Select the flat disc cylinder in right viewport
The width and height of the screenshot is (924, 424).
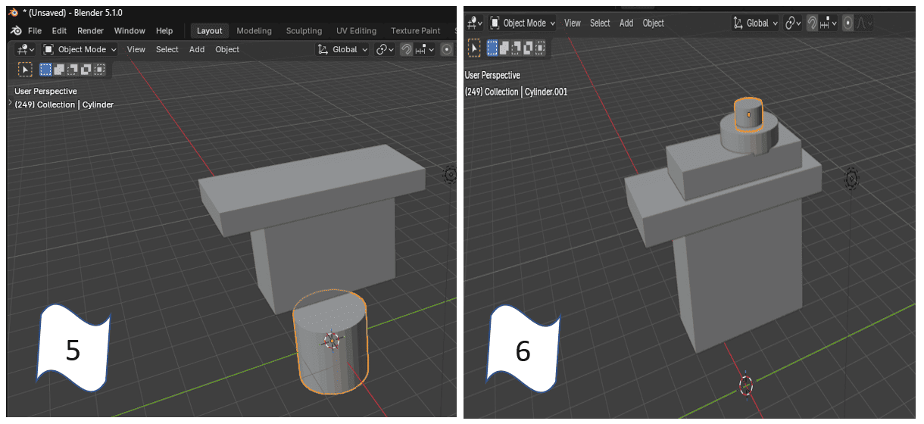coord(750,139)
